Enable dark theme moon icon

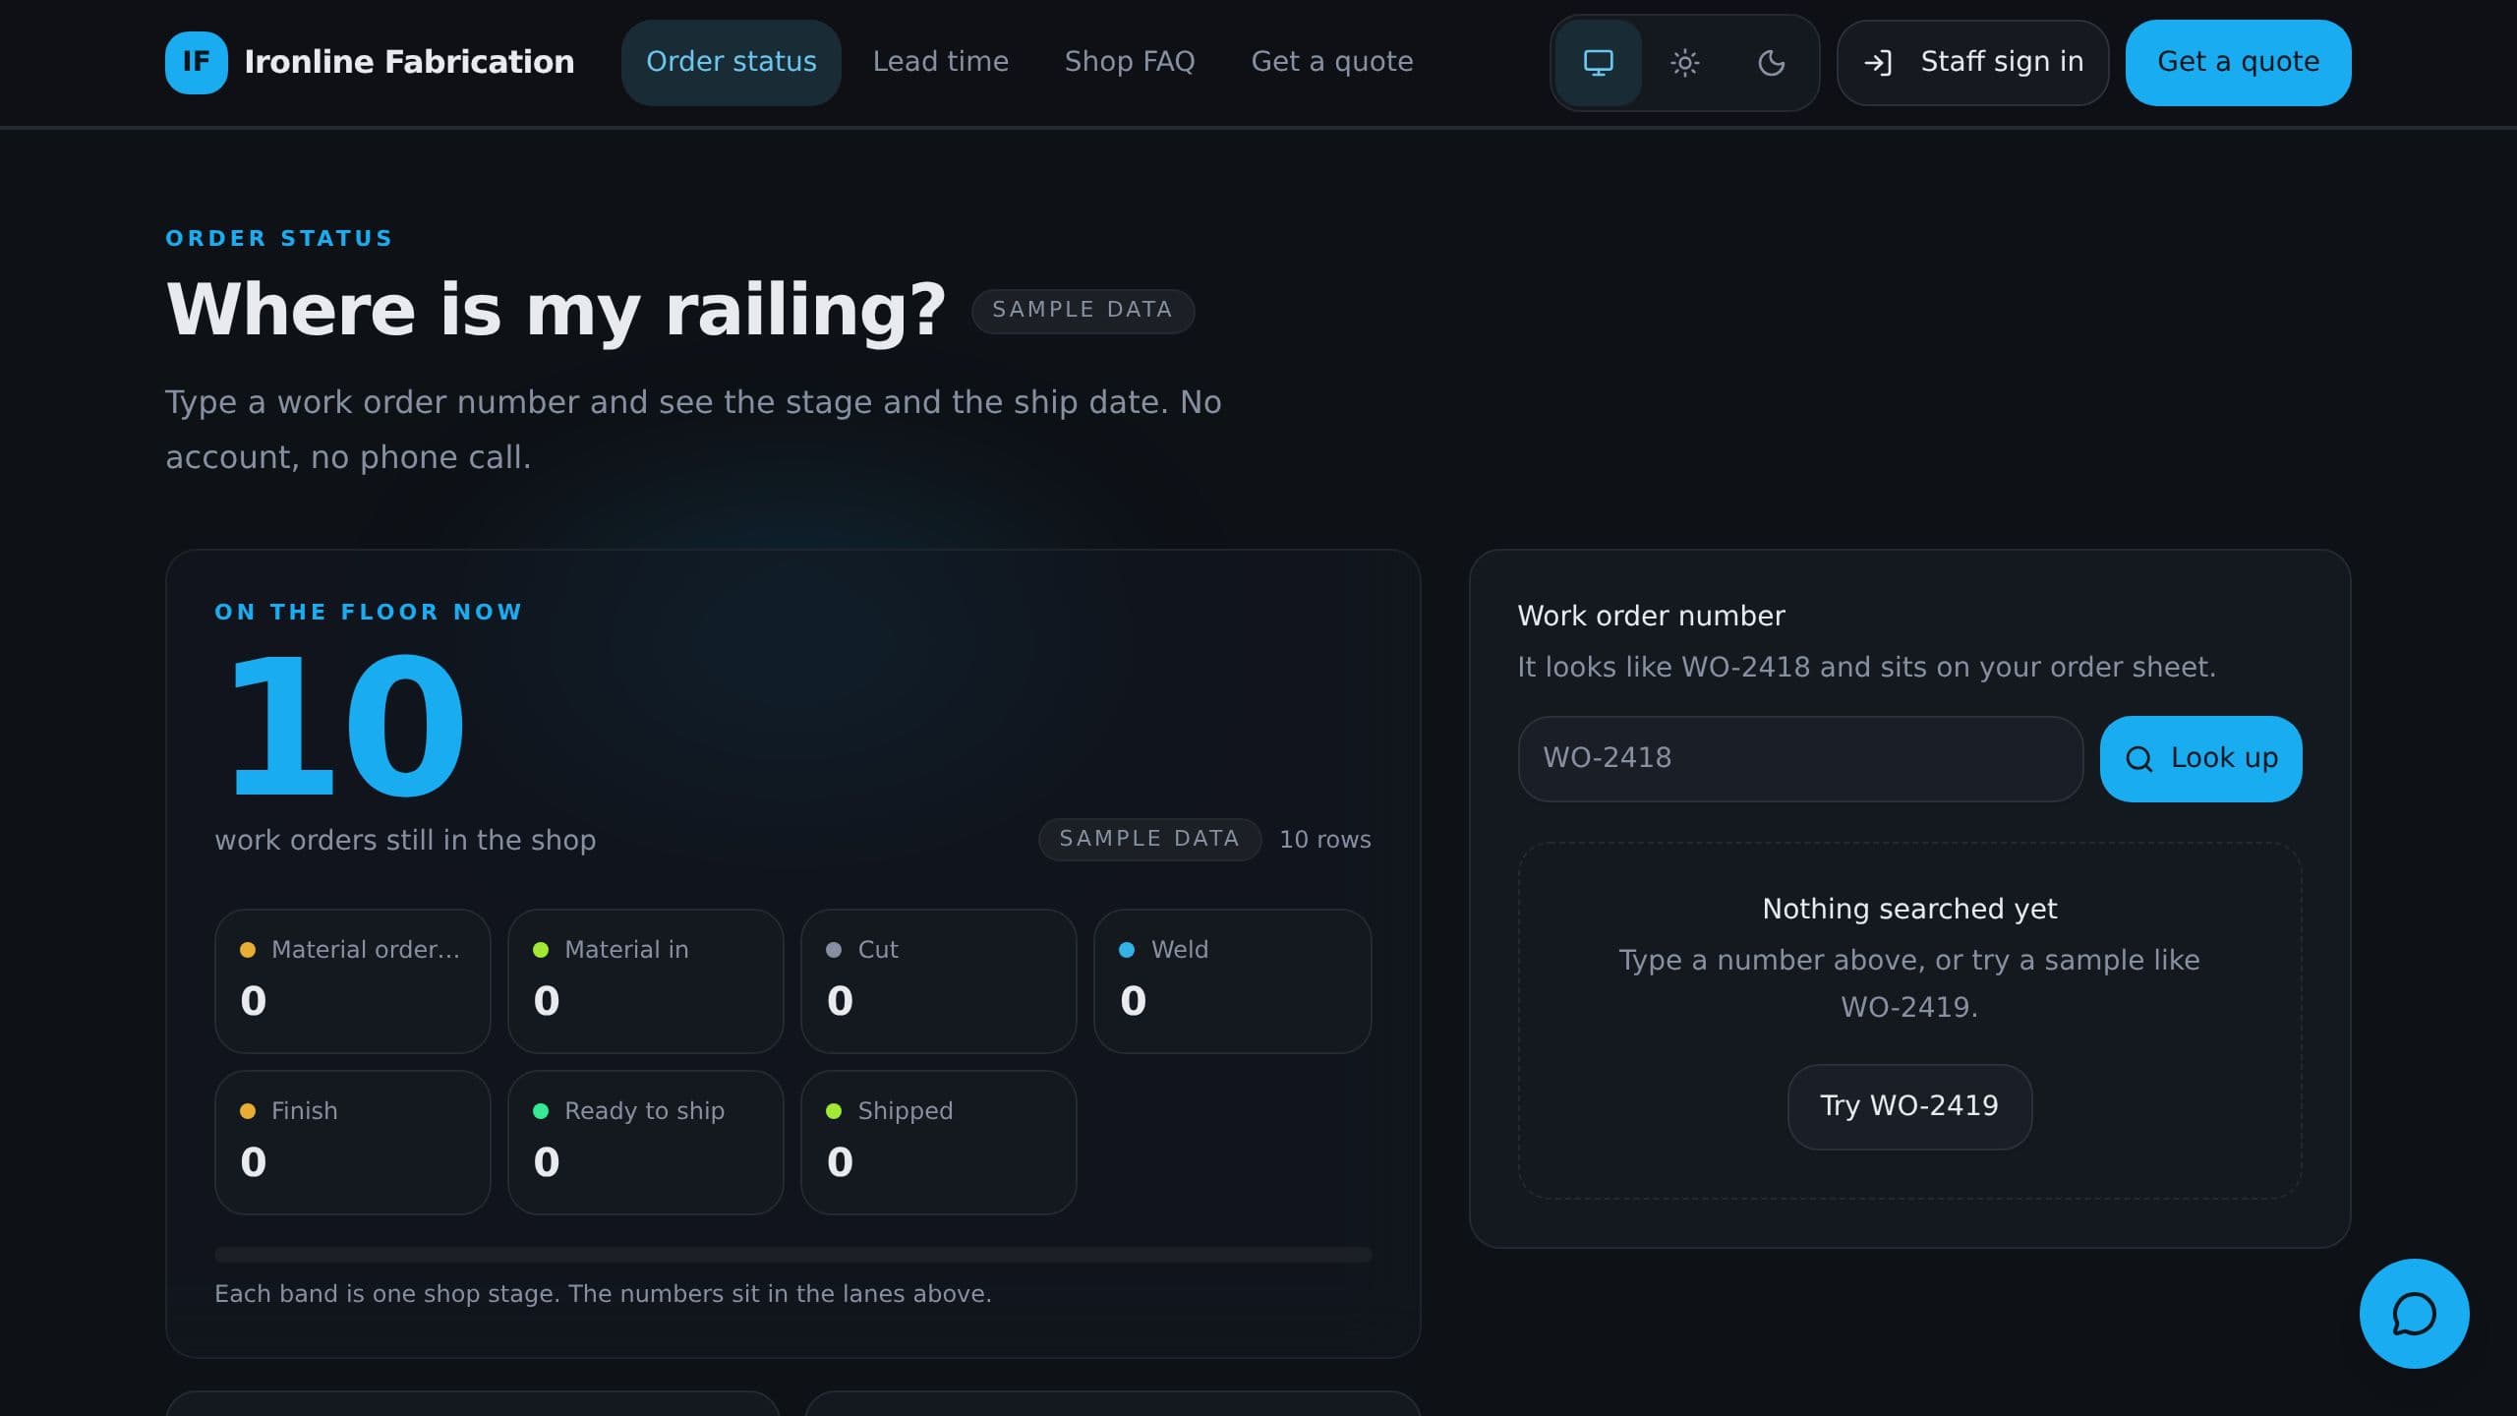pyautogui.click(x=1771, y=63)
